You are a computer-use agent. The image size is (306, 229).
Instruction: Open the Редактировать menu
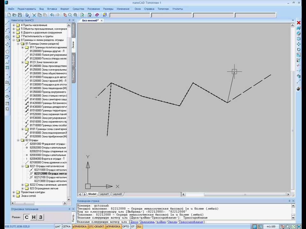27,9
